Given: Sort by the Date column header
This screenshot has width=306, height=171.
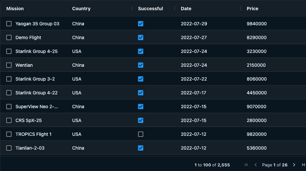Looking at the screenshot, I should pyautogui.click(x=186, y=9).
